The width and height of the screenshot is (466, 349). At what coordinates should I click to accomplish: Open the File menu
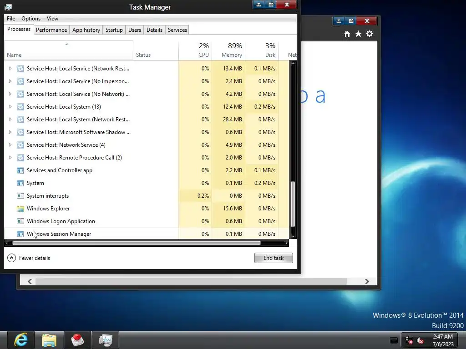coord(11,18)
